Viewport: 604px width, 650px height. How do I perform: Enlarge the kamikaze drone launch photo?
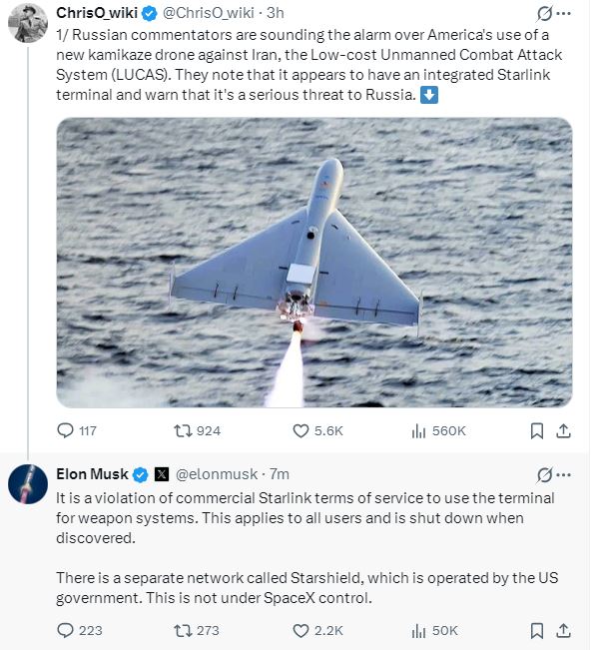pyautogui.click(x=313, y=262)
